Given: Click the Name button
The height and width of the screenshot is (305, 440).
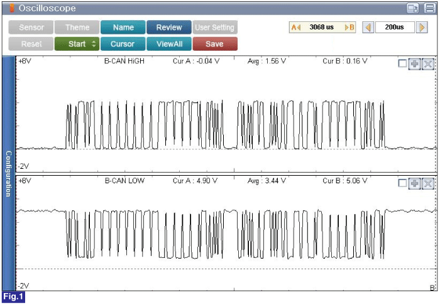Looking at the screenshot, I should tap(123, 28).
